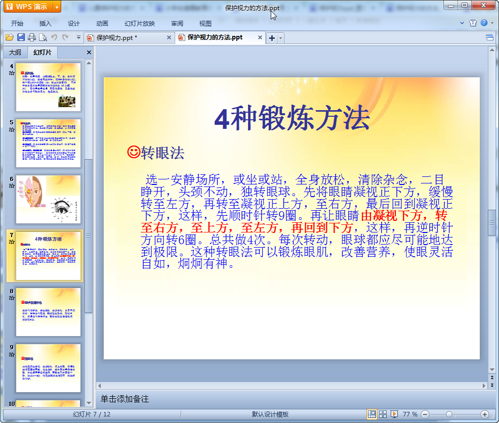The image size is (499, 423).
Task: Select slide 7 thumbnail 4种锻炼方法
Action: coord(49,256)
